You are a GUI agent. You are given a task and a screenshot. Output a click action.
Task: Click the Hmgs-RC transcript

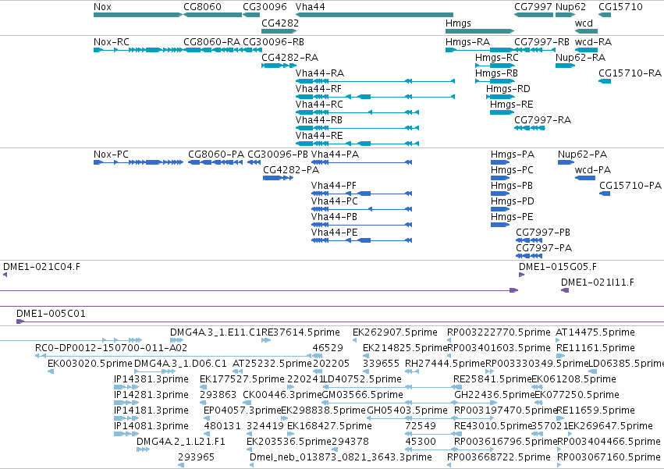pos(495,66)
